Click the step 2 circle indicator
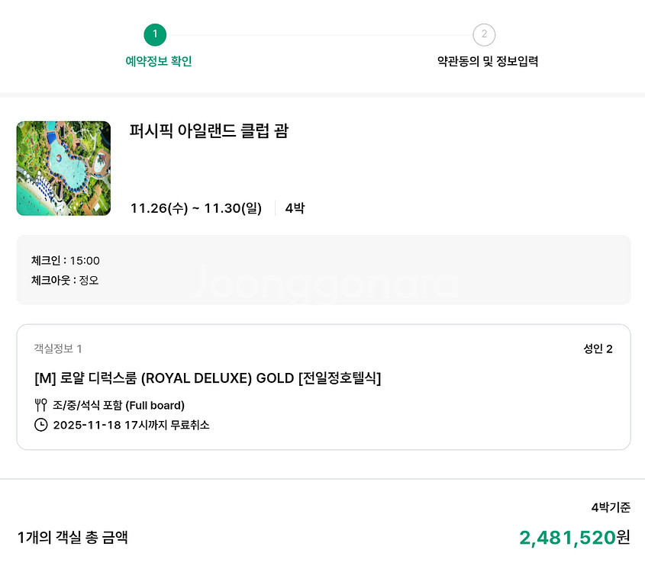 pyautogui.click(x=484, y=34)
